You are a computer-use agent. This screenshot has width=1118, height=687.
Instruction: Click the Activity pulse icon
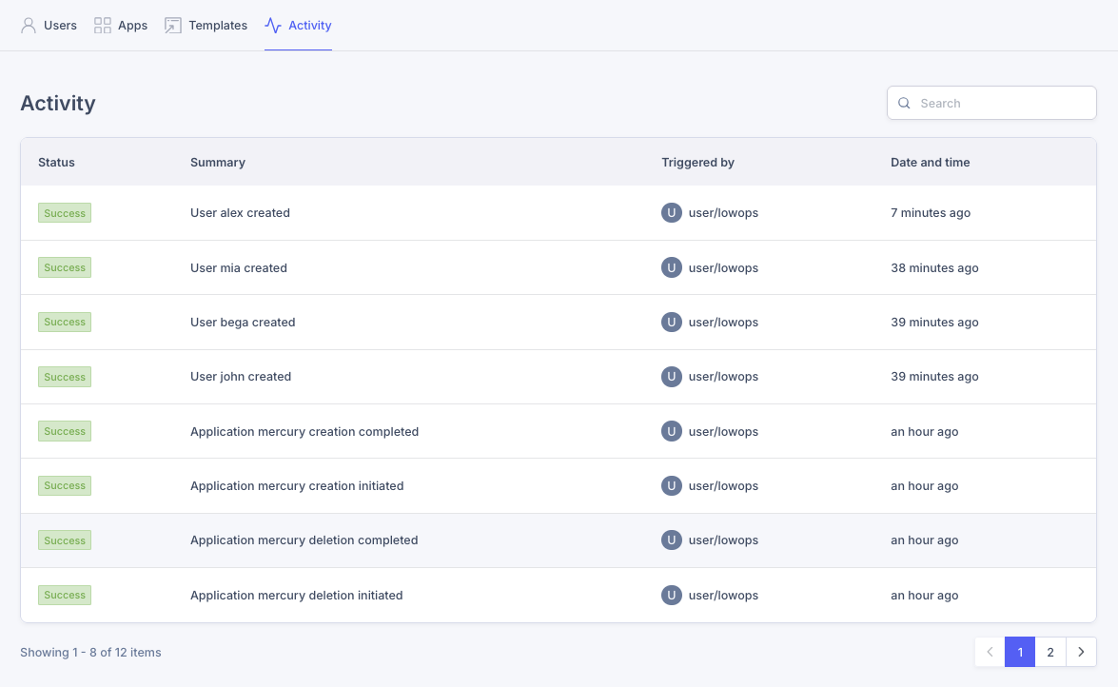tap(273, 26)
